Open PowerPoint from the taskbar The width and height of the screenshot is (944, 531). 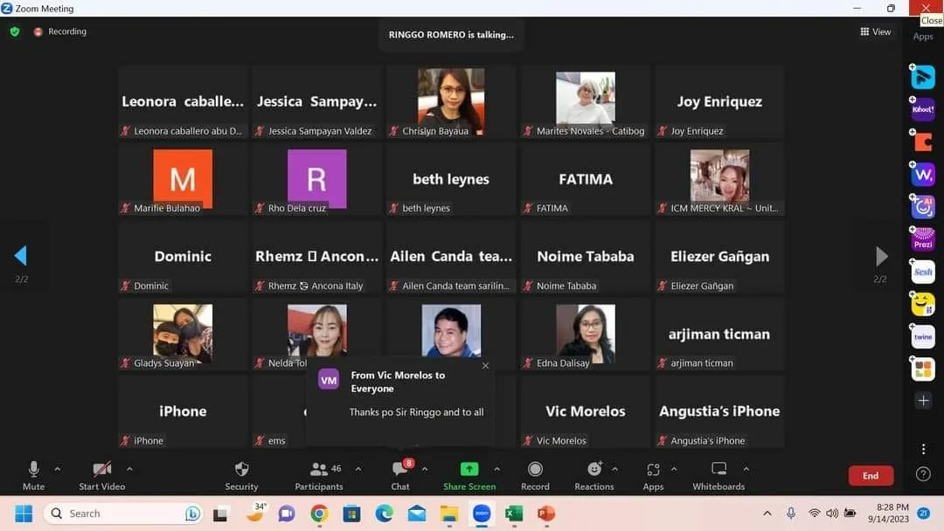546,514
